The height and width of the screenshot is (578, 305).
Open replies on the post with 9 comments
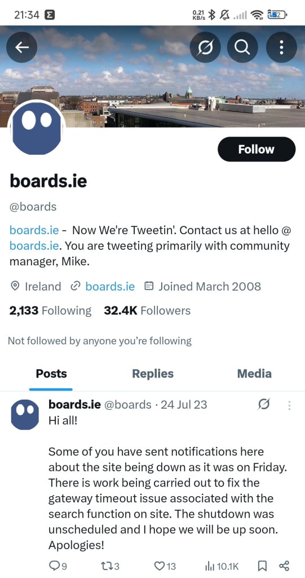58,566
